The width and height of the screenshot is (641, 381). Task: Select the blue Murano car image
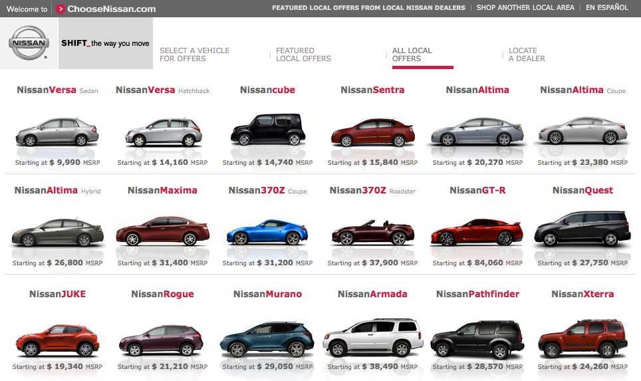[267, 339]
